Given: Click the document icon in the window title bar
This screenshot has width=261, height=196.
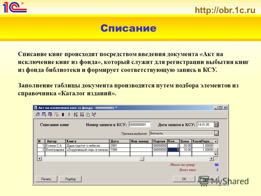Looking at the screenshot, I should pyautogui.click(x=36, y=108).
